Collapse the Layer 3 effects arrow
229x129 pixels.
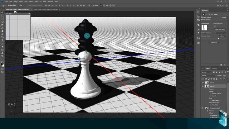226,83
